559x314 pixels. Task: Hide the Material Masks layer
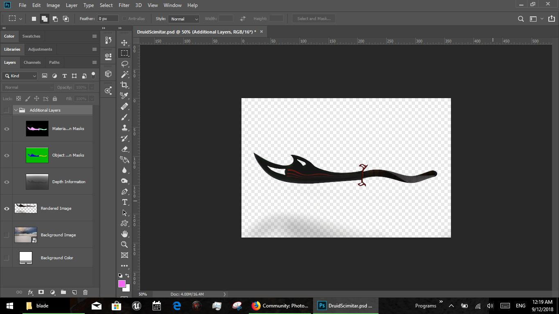pyautogui.click(x=7, y=129)
